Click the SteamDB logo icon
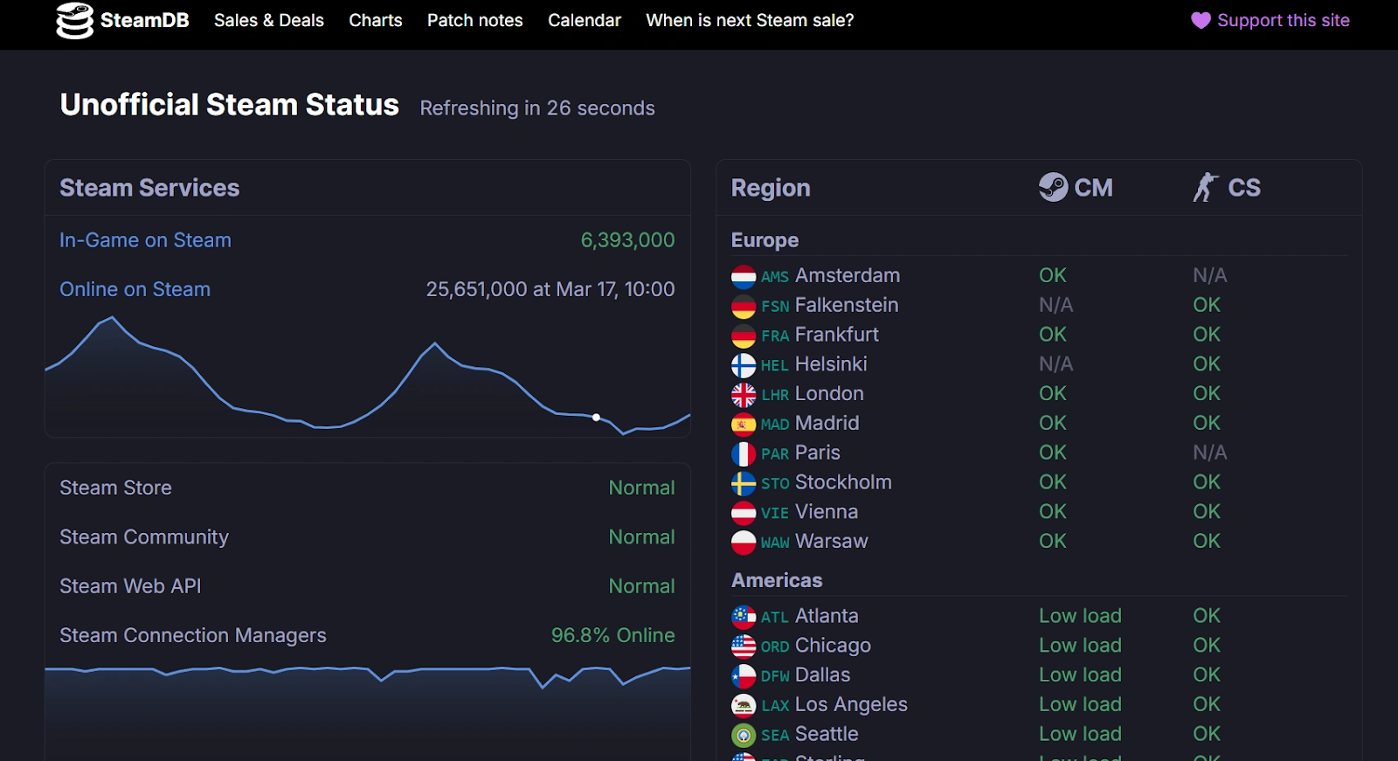1398x761 pixels. click(74, 21)
